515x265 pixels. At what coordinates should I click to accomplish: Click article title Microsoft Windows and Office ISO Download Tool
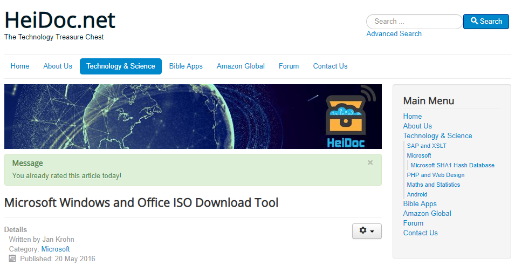point(141,202)
